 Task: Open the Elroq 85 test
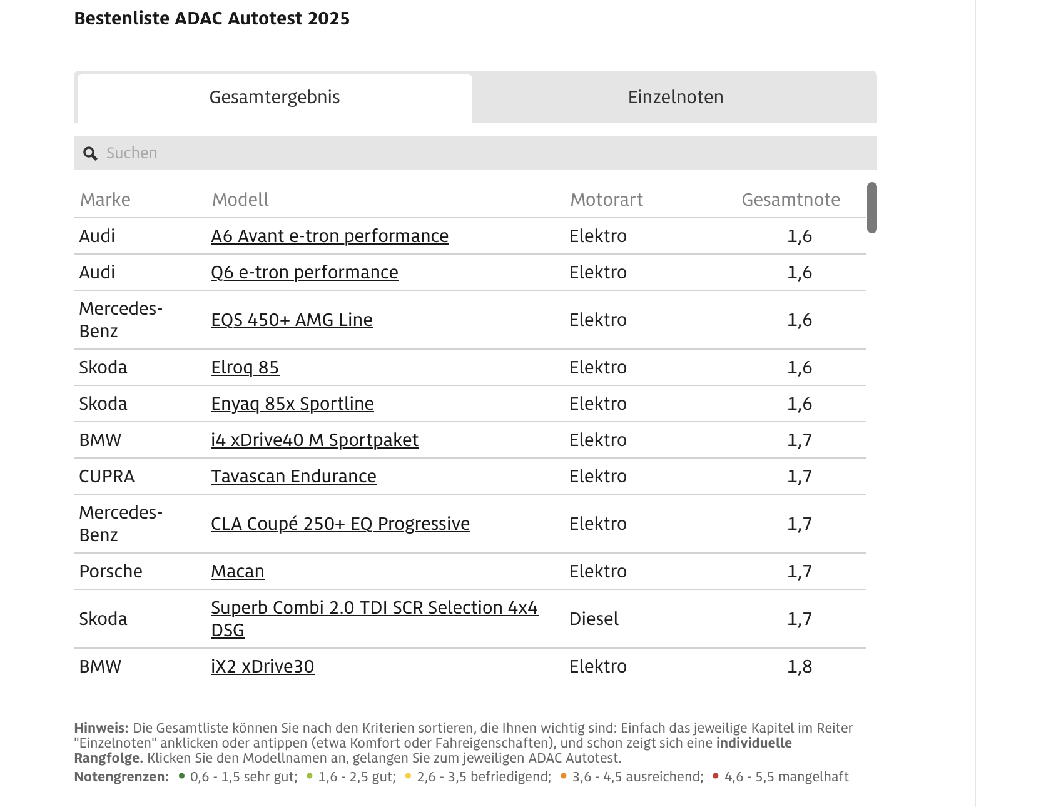(x=245, y=368)
